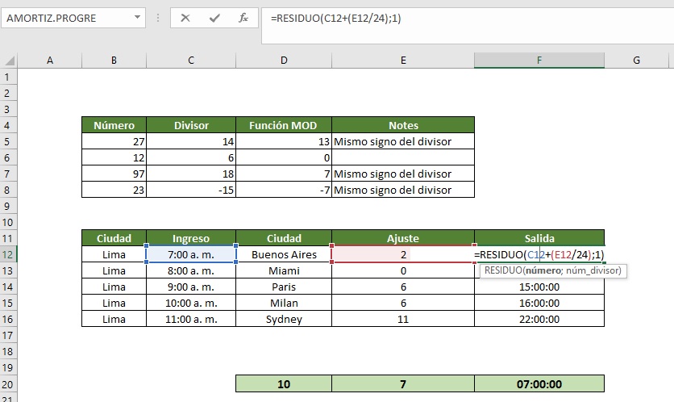Select the row 12 header

pos(8,254)
